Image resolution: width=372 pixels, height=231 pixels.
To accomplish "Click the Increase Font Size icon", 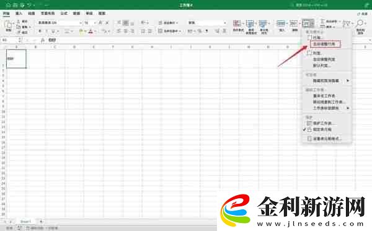I will 100,23.
